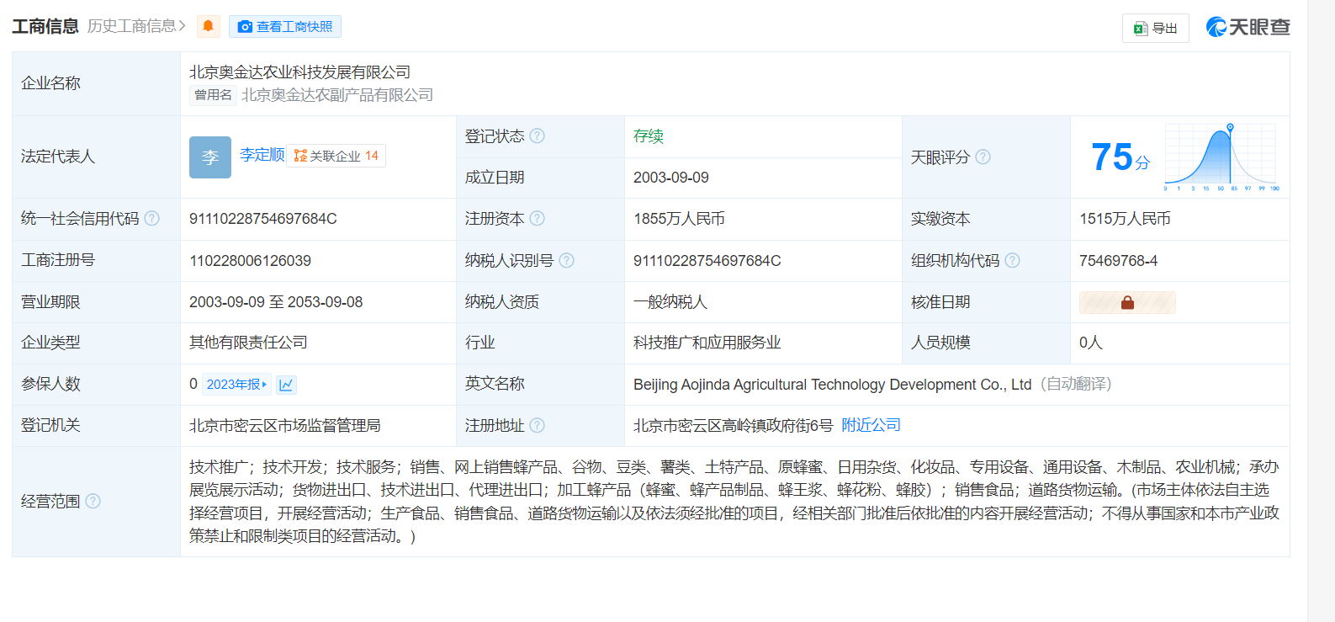This screenshot has height=622, width=1335.
Task: Click help icon next to 注册地址
Action: click(537, 426)
